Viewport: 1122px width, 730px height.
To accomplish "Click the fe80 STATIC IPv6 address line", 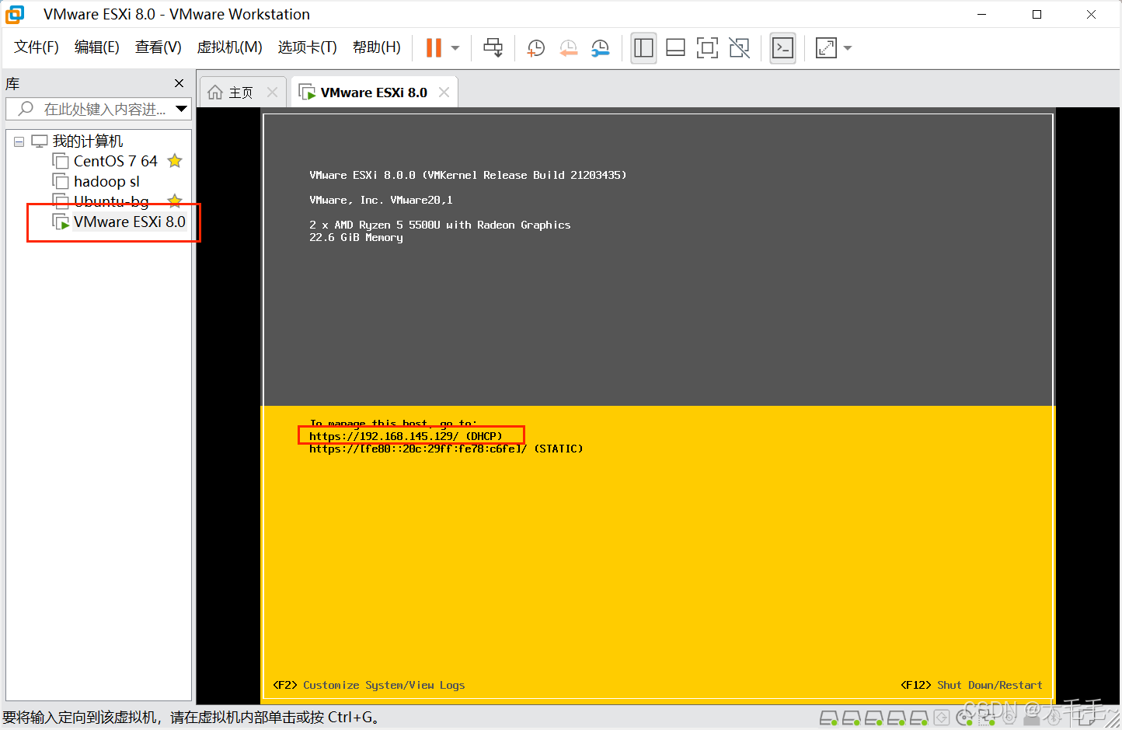I will tap(446, 449).
